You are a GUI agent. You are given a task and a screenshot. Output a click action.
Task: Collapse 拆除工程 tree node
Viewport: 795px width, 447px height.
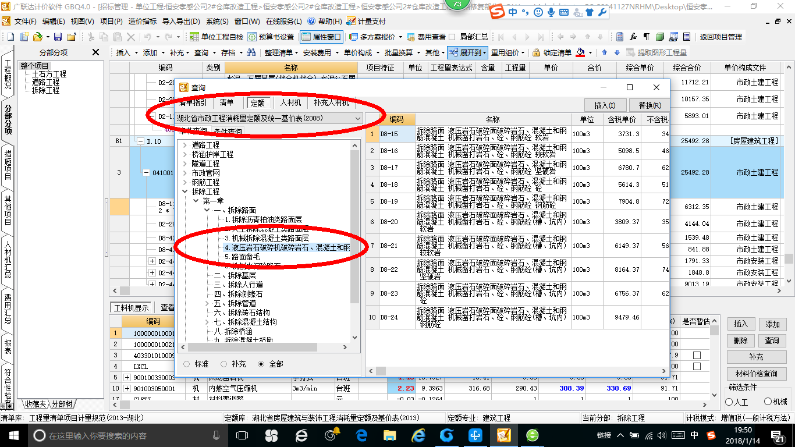185,191
